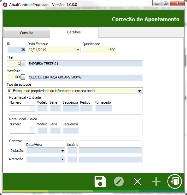Click the add new plus icon
187x195 pixels.
tap(156, 181)
